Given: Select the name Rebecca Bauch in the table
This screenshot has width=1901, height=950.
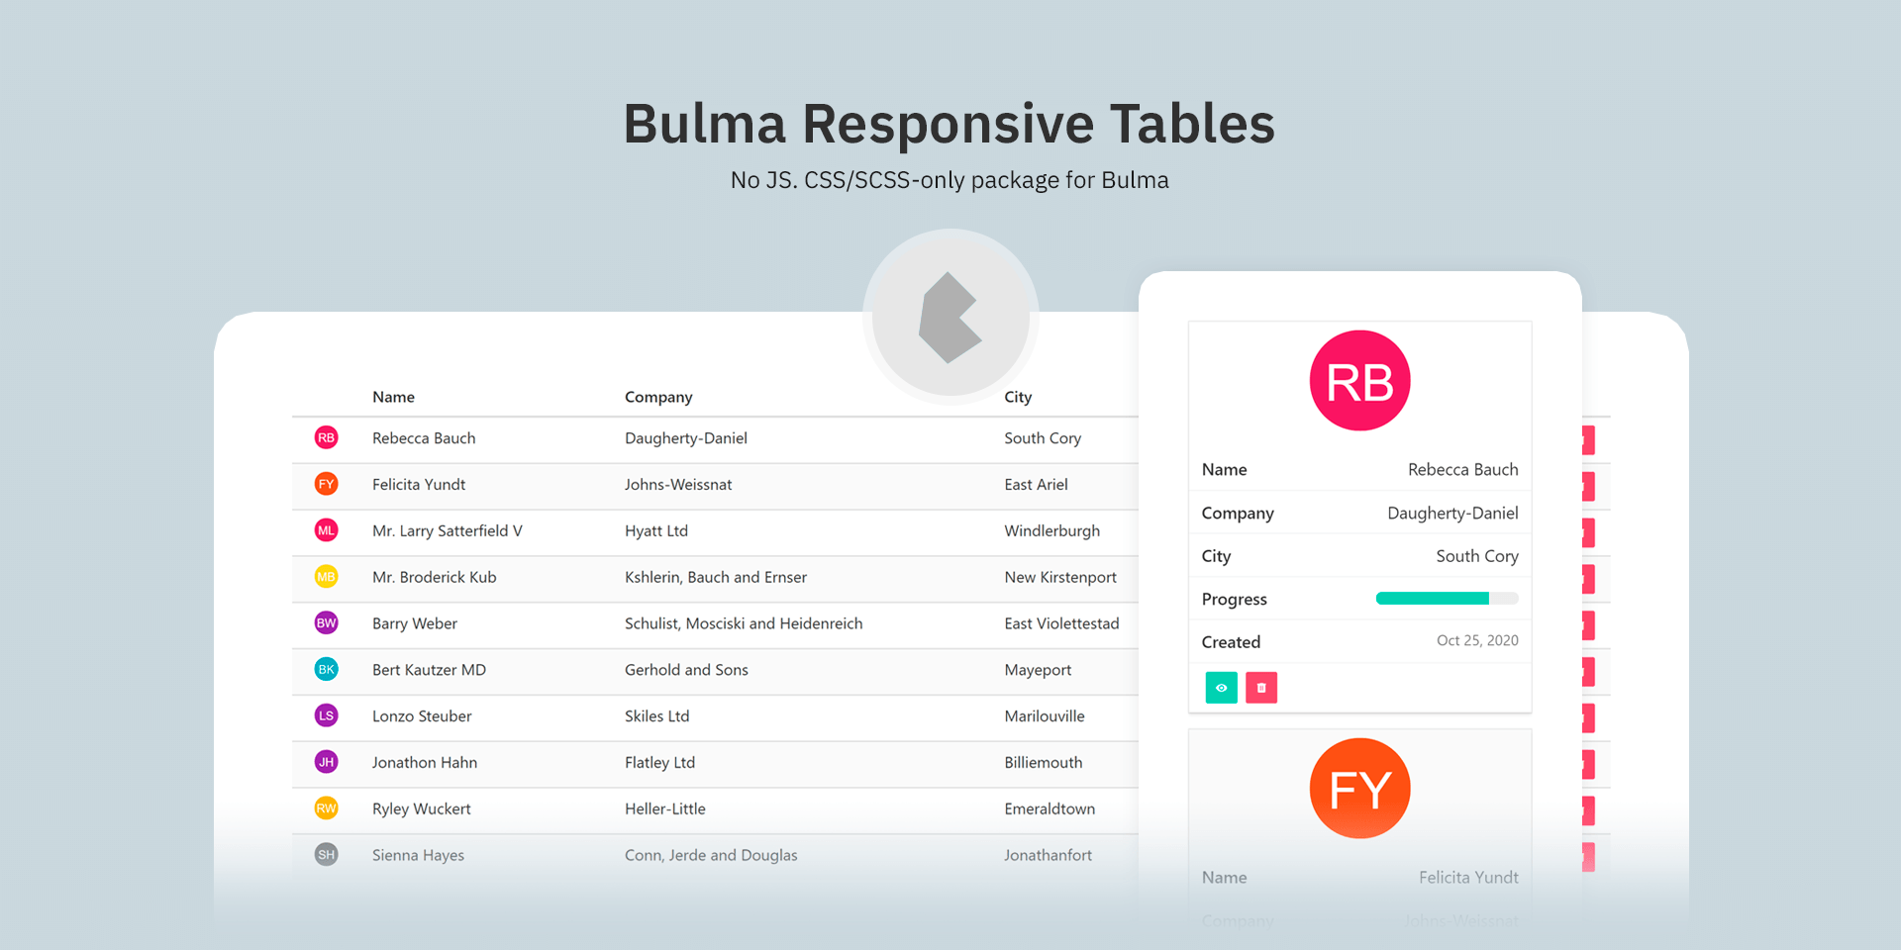Looking at the screenshot, I should coord(424,438).
